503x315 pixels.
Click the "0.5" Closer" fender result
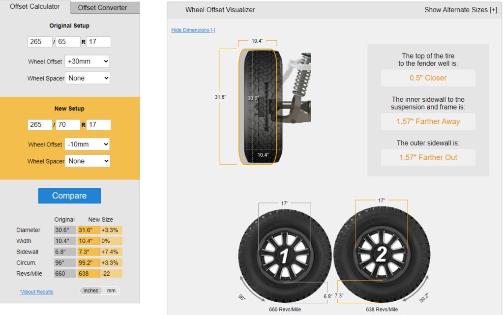click(428, 78)
